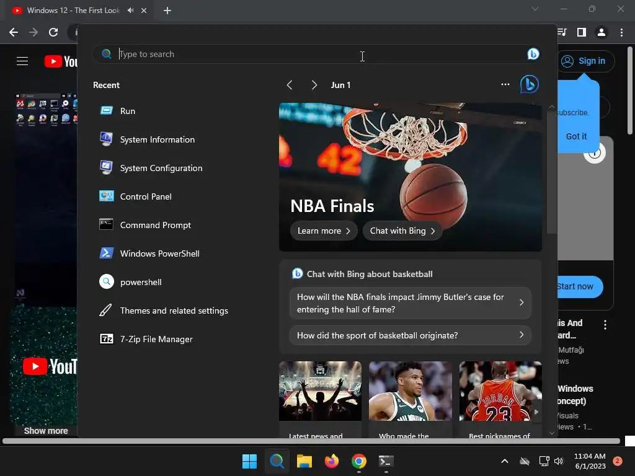
Task: Click Learn more on NBA Finals card
Action: [324, 231]
